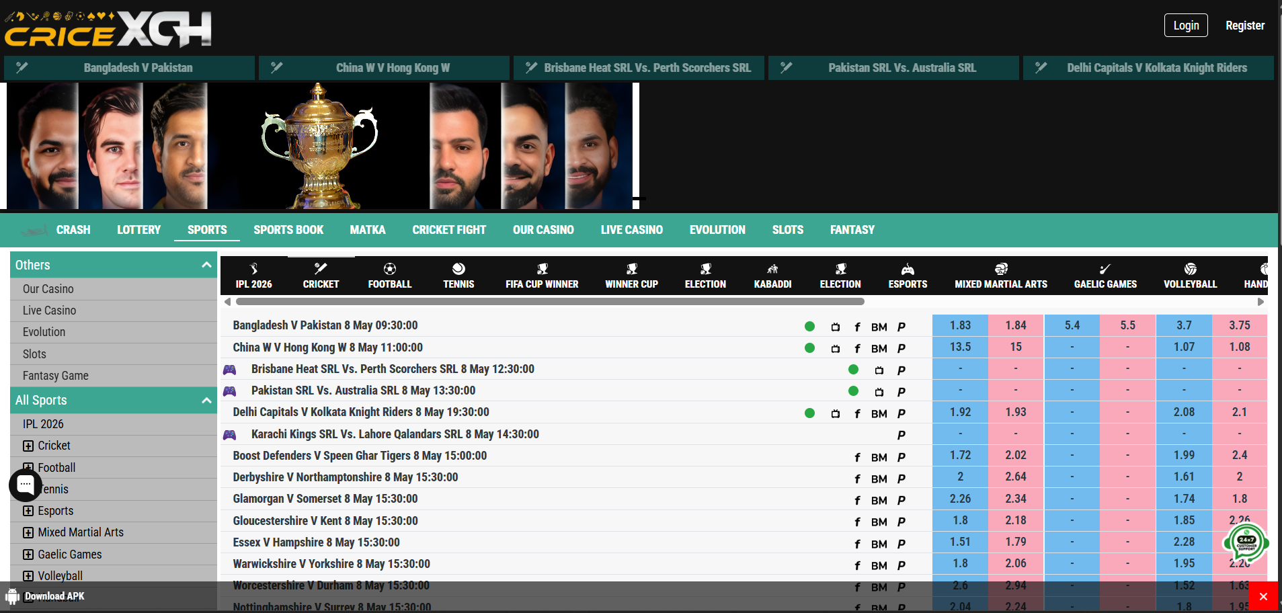Collapse the Others sidebar section
The width and height of the screenshot is (1282, 613).
[x=206, y=265]
